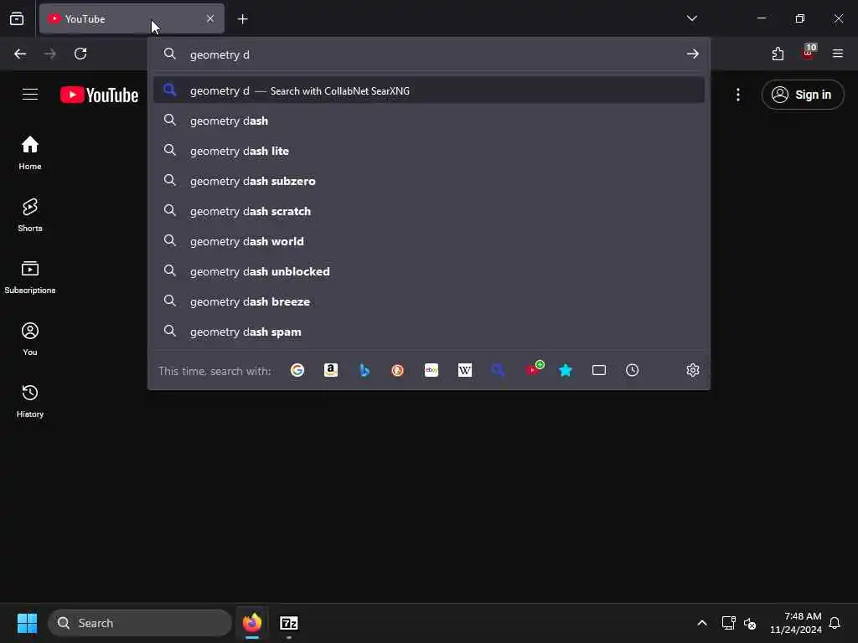Click the YouTube logo
The image size is (858, 643).
(99, 95)
